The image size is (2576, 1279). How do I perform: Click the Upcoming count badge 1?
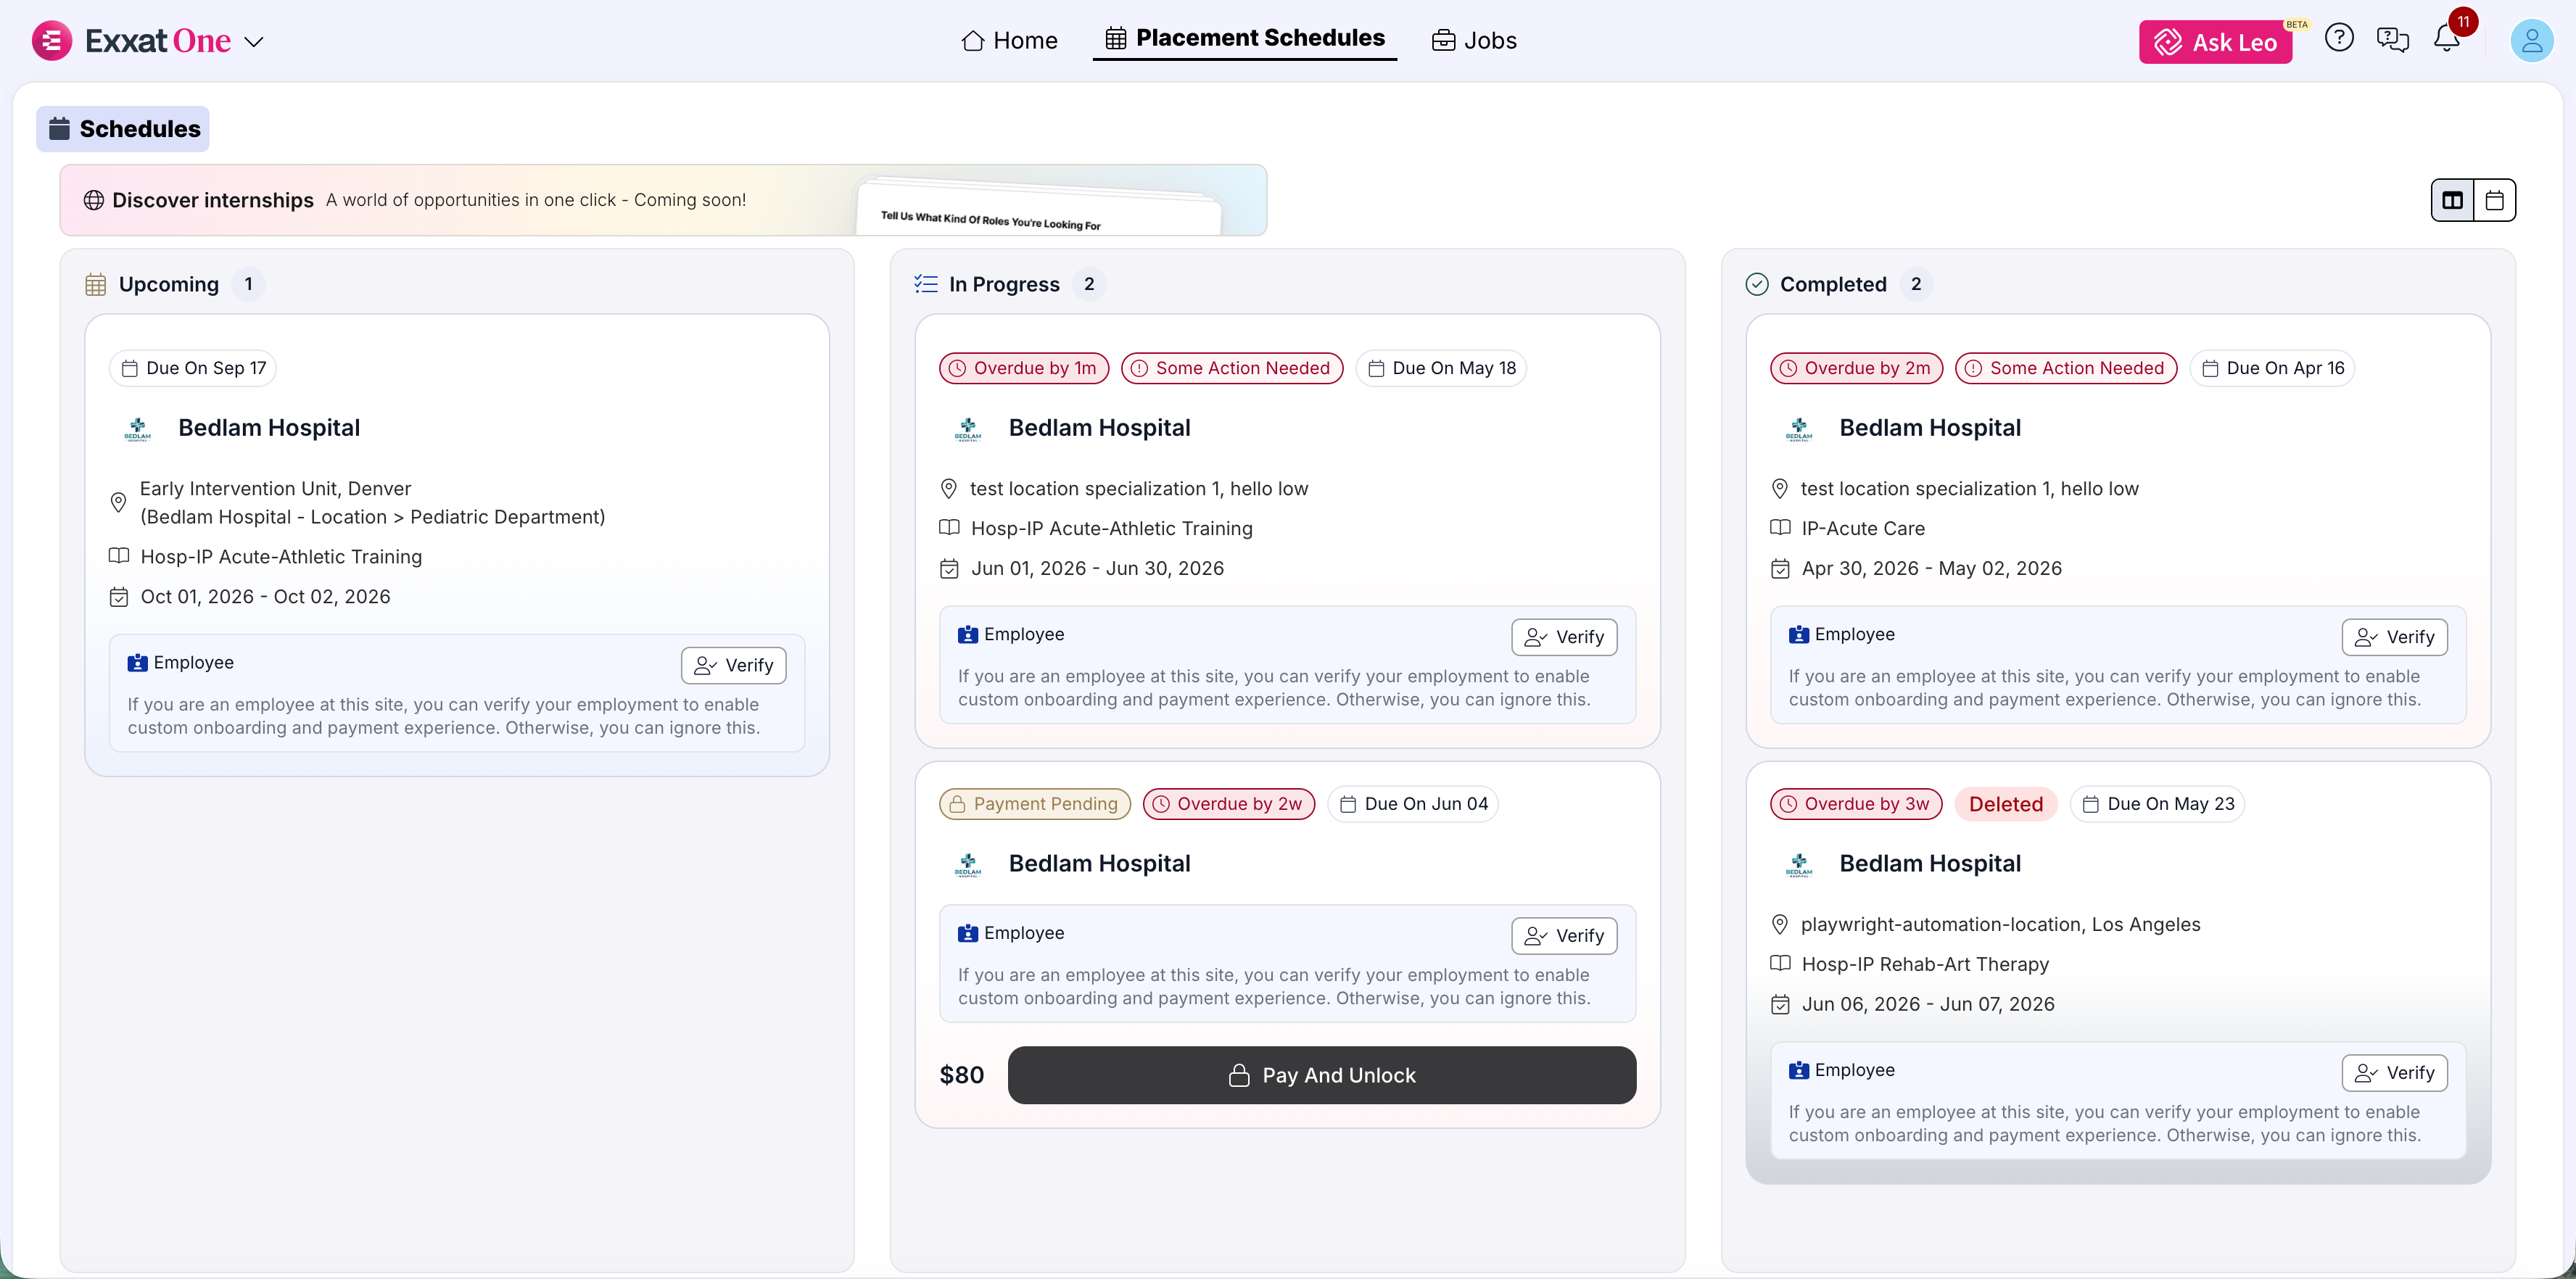248,284
